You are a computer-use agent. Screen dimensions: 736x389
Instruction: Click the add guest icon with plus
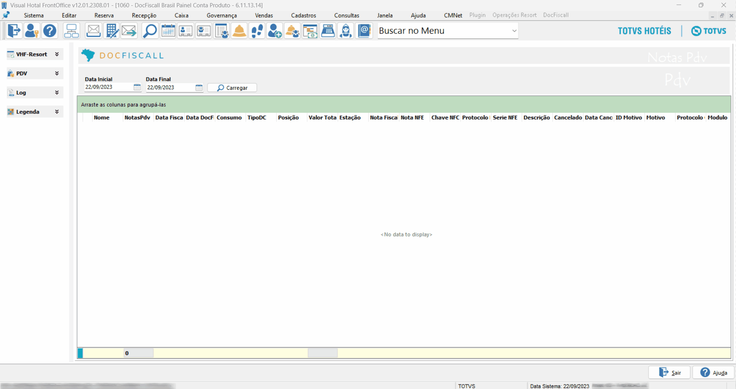pyautogui.click(x=275, y=31)
